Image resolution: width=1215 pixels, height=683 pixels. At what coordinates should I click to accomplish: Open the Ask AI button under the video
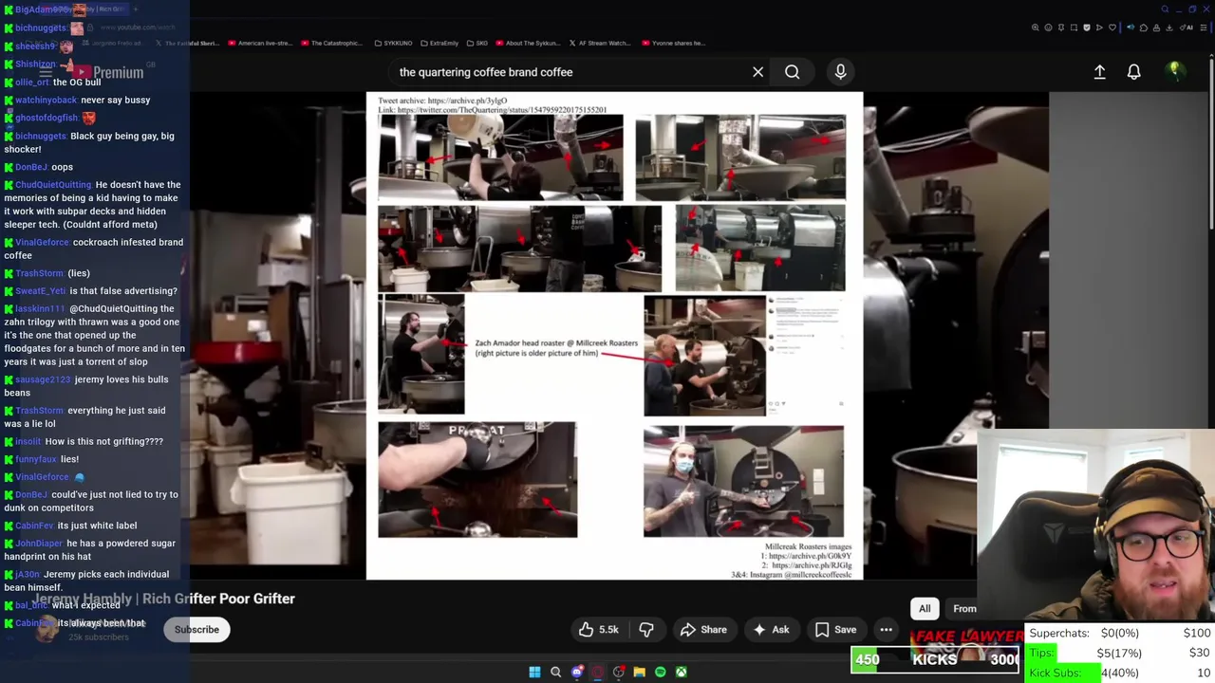click(771, 630)
